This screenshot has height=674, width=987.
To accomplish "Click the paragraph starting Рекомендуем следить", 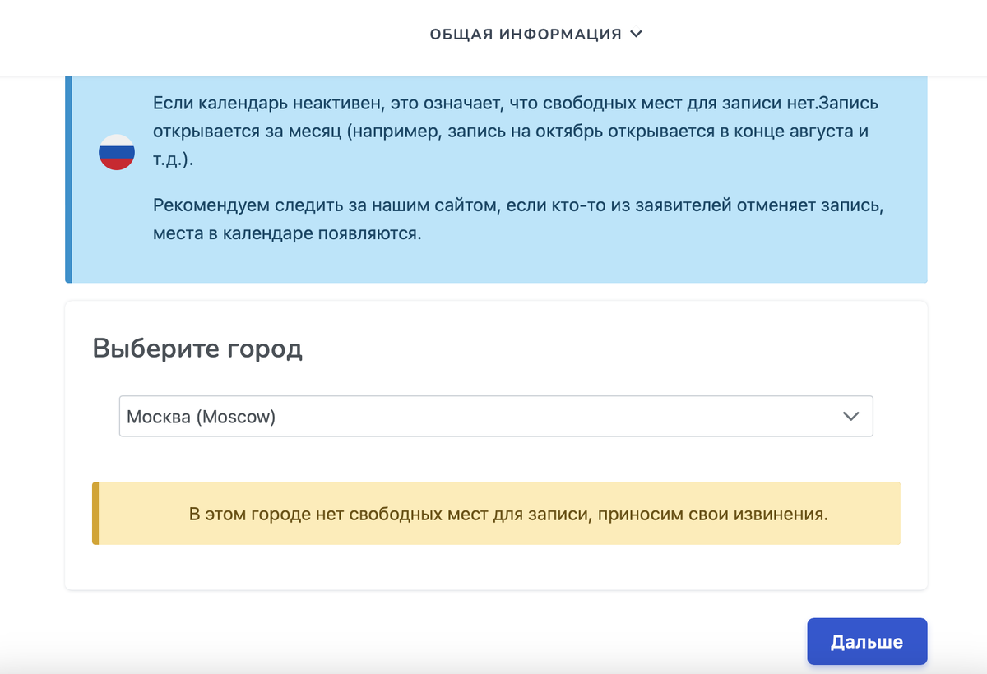I will coord(517,219).
